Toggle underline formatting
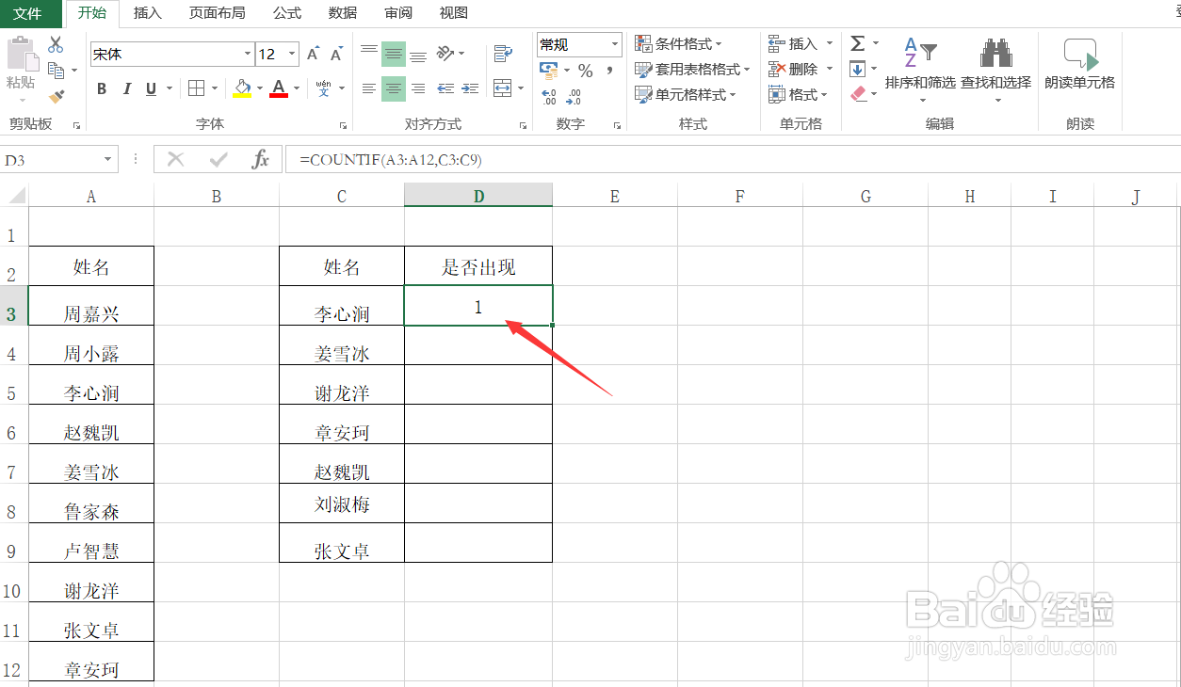The width and height of the screenshot is (1181, 687). click(x=150, y=88)
